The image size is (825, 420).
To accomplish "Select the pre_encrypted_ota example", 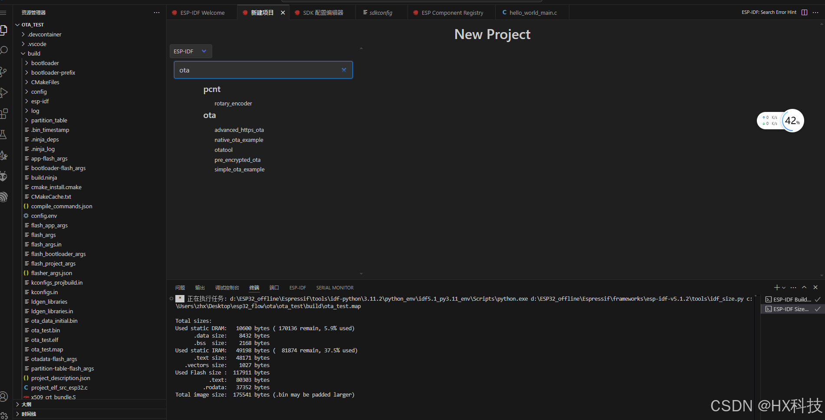I will [237, 160].
